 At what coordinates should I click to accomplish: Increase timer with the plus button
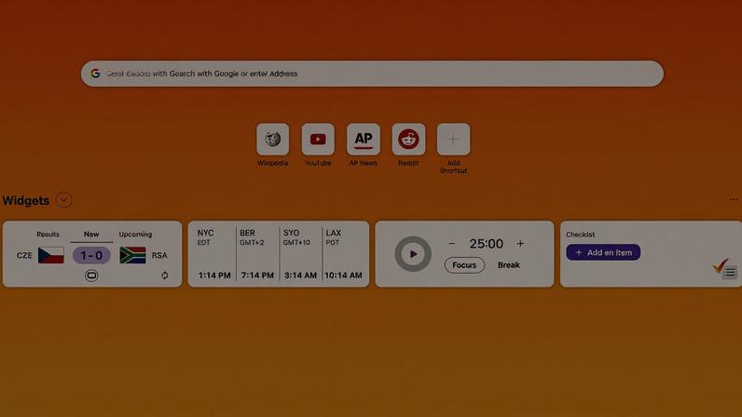pos(520,244)
